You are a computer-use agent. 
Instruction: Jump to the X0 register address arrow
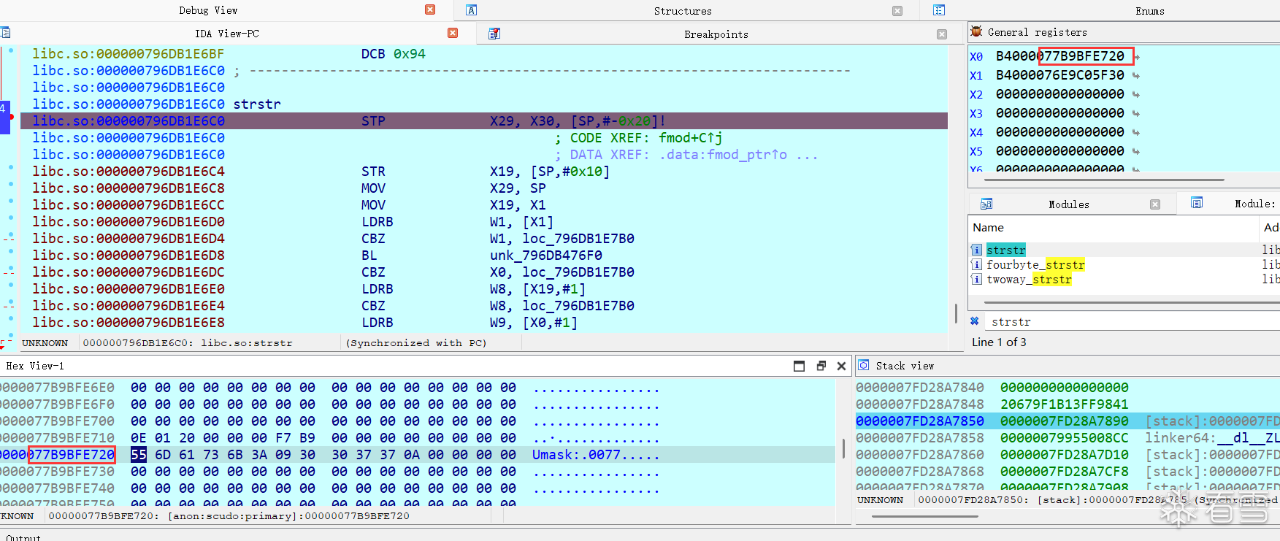(1137, 57)
